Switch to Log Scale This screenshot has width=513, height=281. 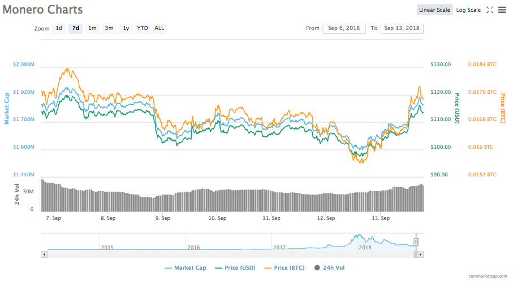click(x=468, y=10)
